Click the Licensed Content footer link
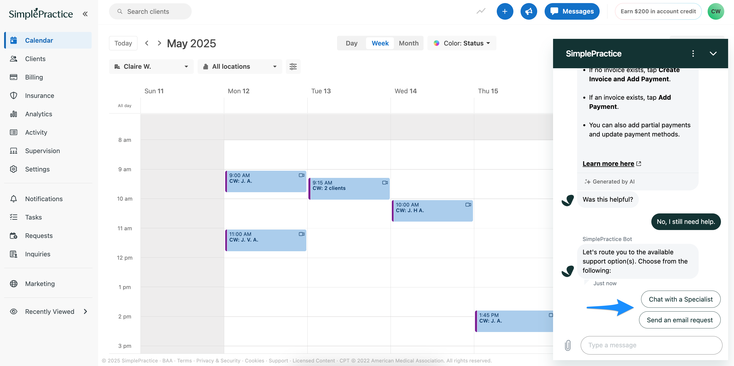This screenshot has height=366, width=734. tap(314, 360)
